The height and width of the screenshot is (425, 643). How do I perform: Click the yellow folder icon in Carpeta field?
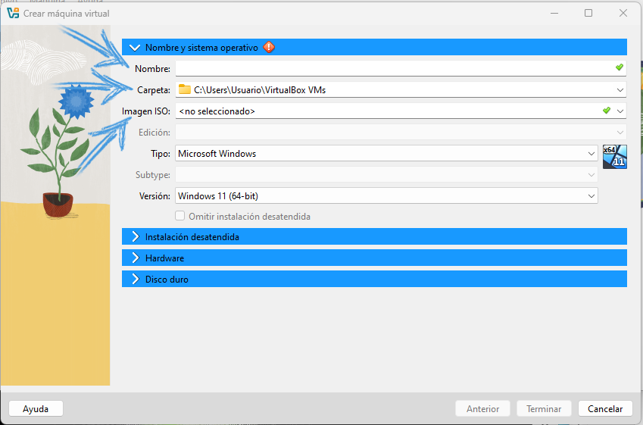pyautogui.click(x=185, y=89)
